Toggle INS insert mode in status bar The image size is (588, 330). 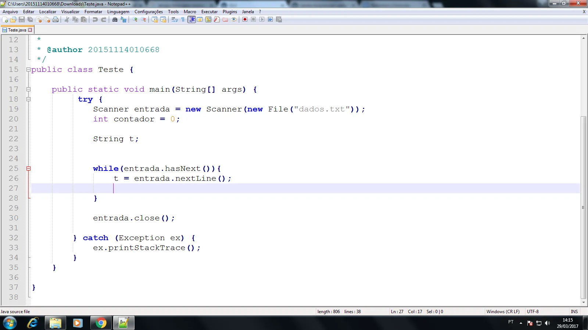point(574,312)
